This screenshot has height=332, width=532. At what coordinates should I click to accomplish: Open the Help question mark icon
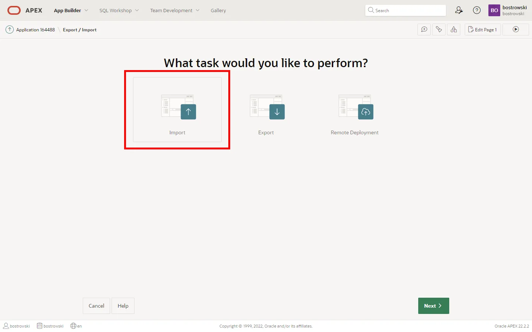477,10
